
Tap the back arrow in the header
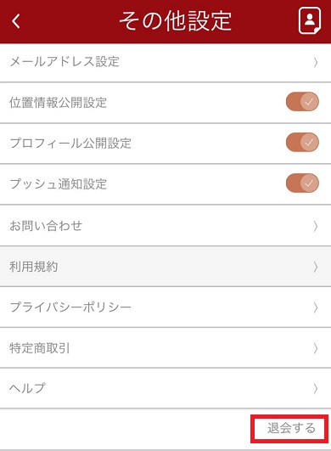tap(16, 21)
